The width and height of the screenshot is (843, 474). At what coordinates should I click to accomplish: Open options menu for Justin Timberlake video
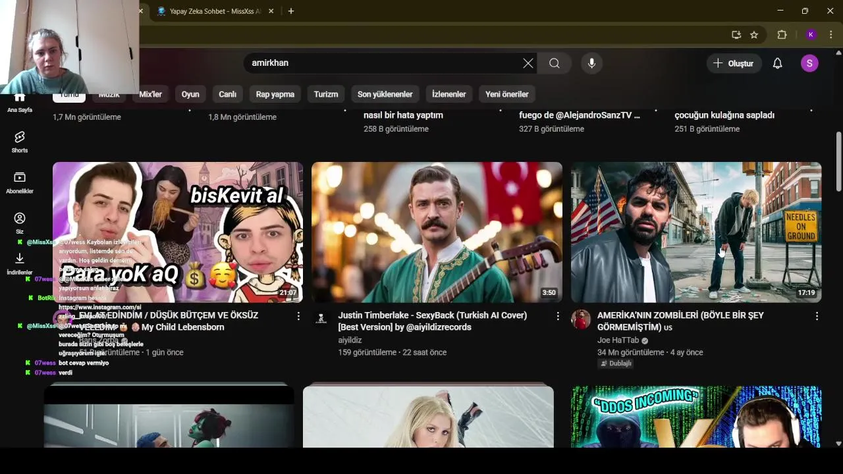[x=558, y=316]
